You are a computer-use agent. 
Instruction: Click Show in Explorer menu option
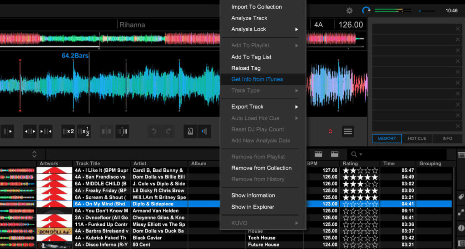click(x=252, y=207)
